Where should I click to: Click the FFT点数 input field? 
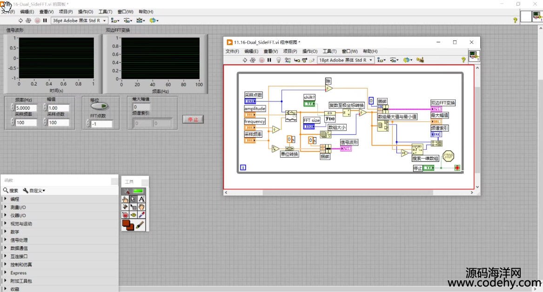pyautogui.click(x=101, y=124)
